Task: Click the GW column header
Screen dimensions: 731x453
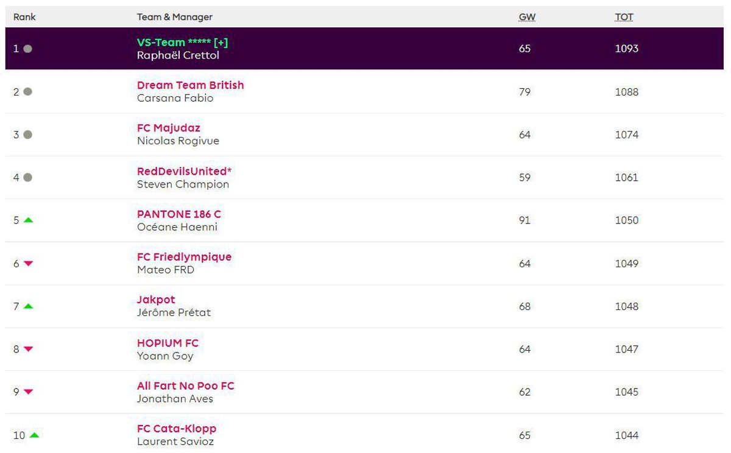Action: [x=527, y=17]
